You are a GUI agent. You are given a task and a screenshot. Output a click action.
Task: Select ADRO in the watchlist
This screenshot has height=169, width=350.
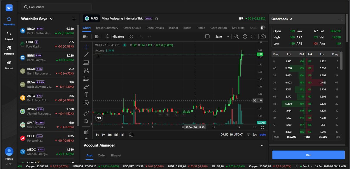click(x=47, y=111)
